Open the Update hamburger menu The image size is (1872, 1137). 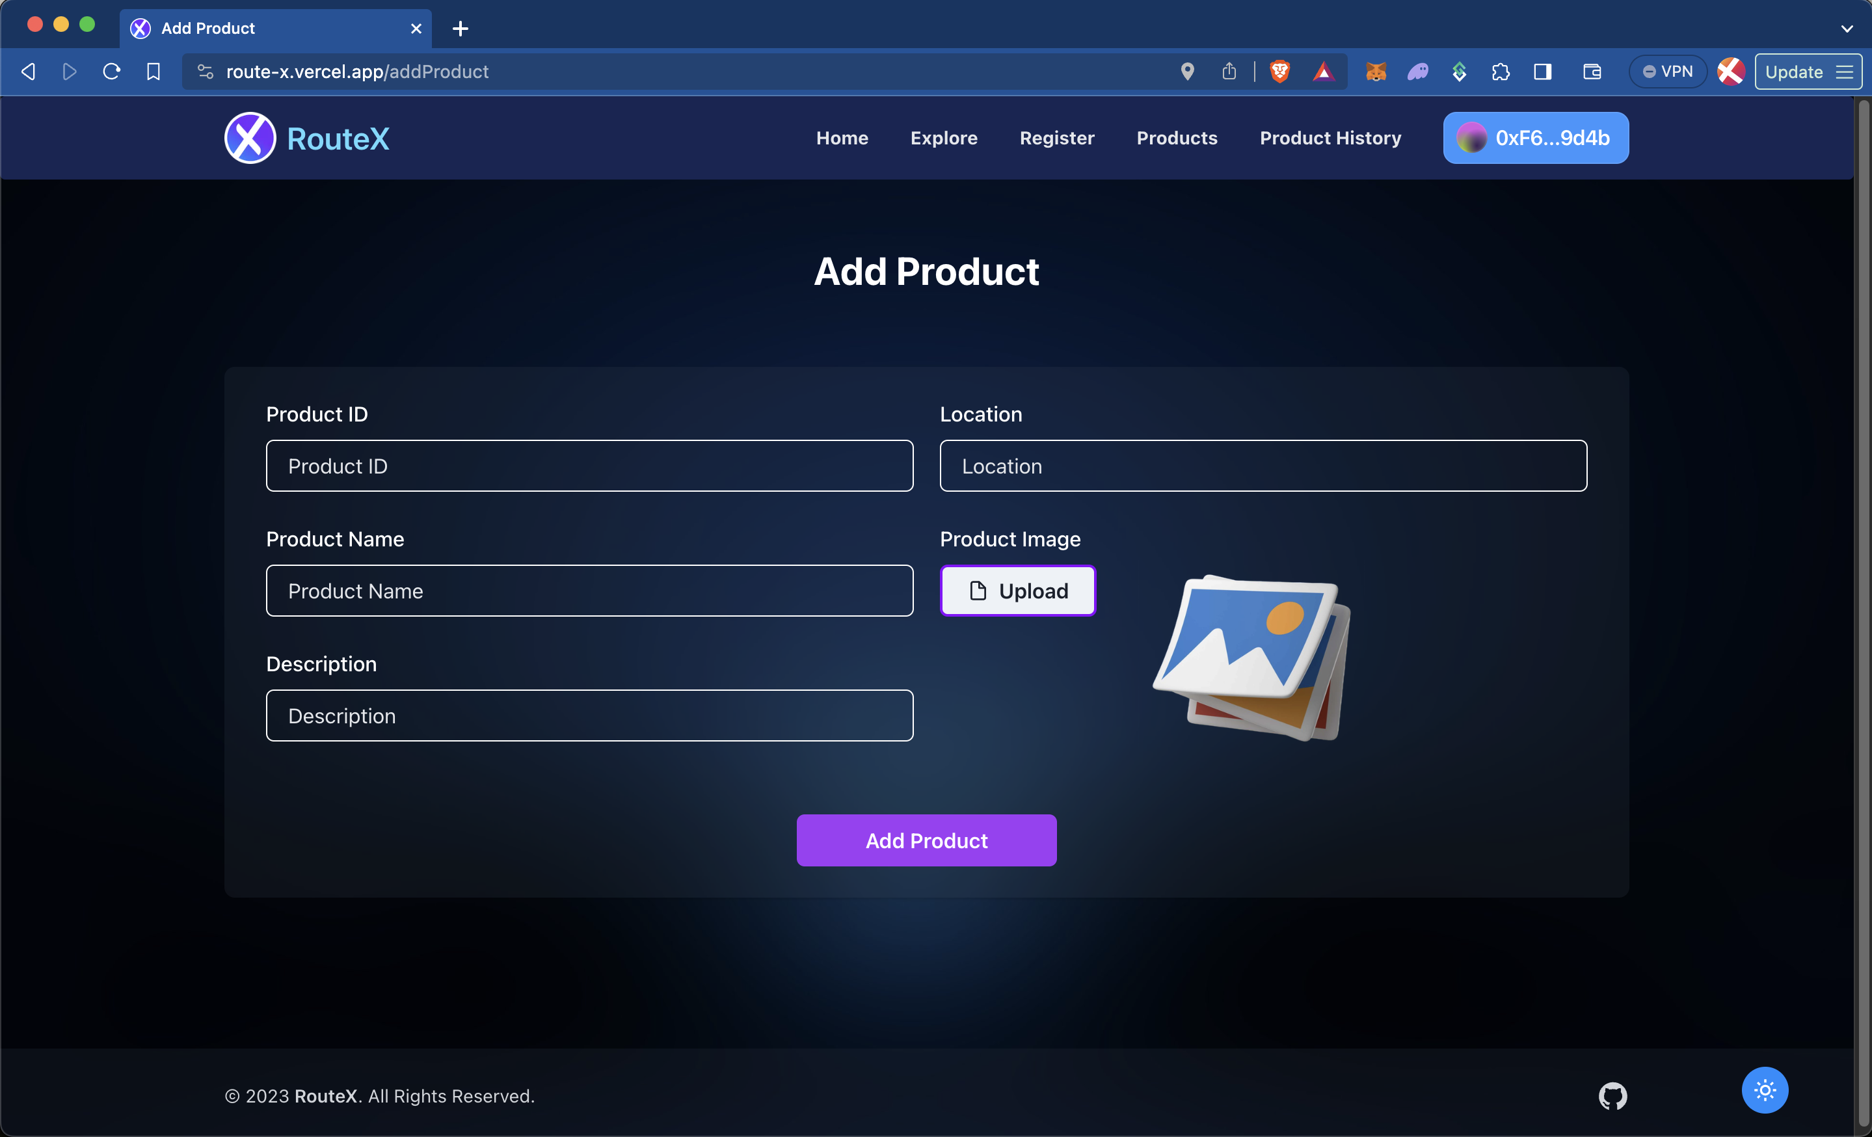pyautogui.click(x=1844, y=72)
